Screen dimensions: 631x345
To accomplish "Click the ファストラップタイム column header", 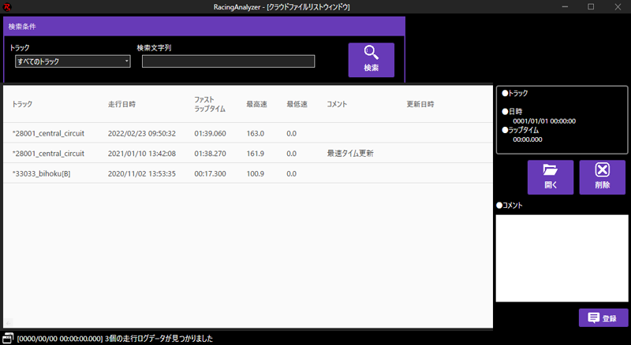I will click(x=210, y=104).
